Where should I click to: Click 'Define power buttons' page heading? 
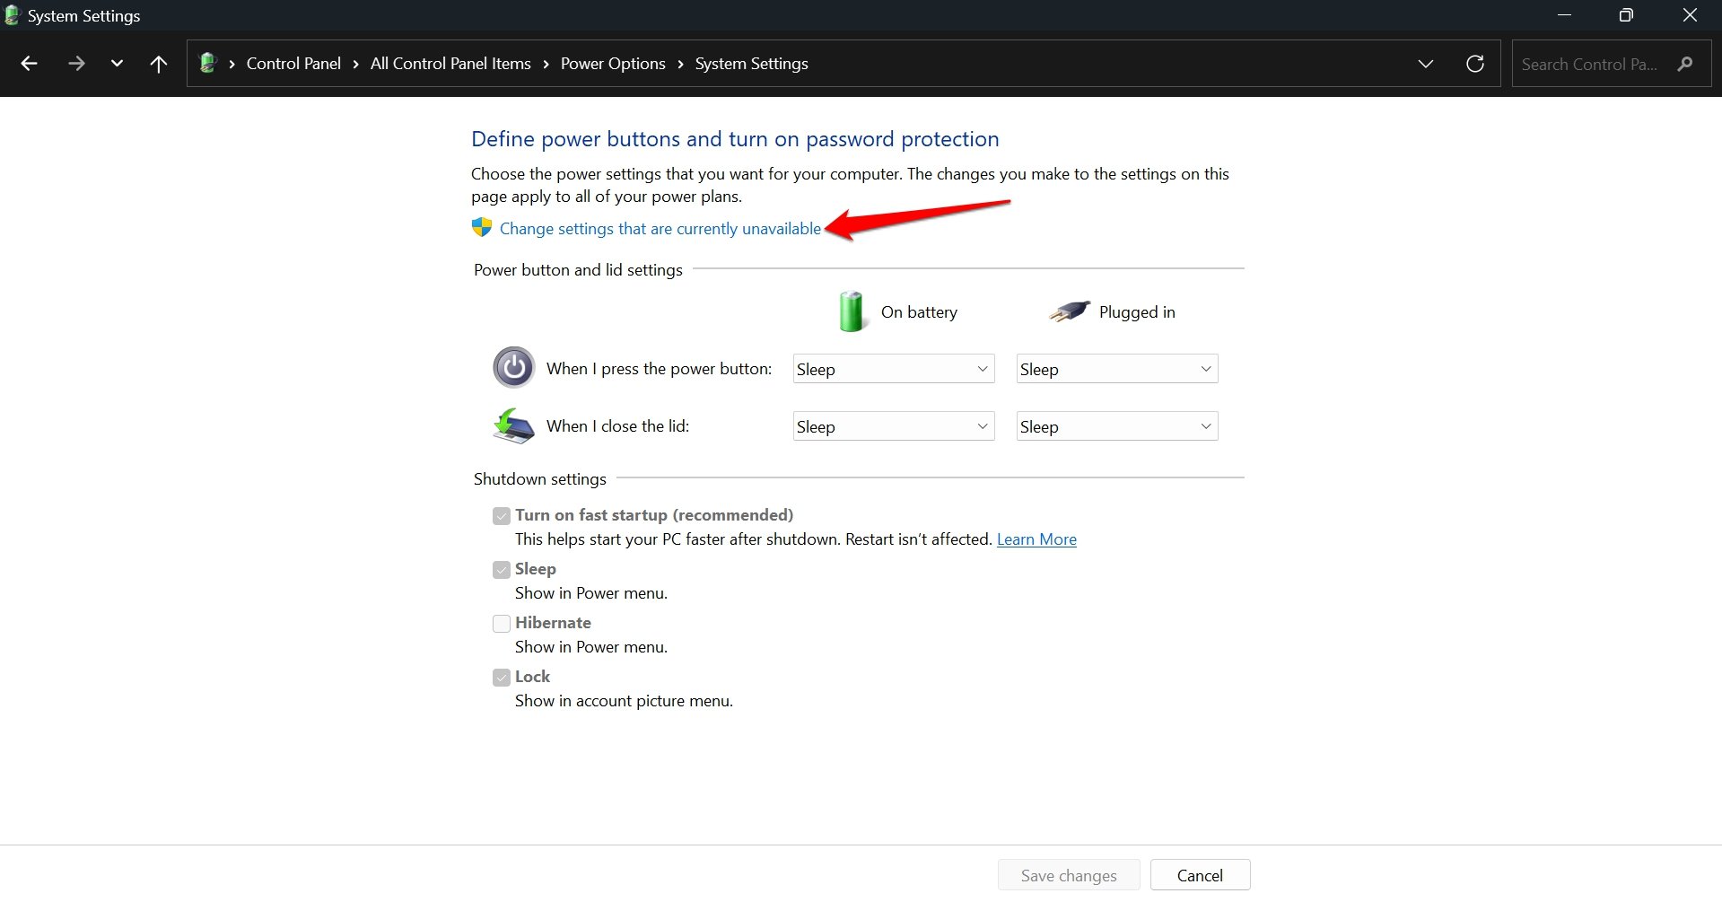click(x=735, y=139)
